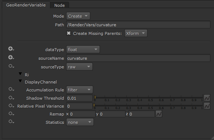Image resolution: width=214 pixels, height=140 pixels.
Task: Open the Xform parent type dropdown
Action: point(136,33)
